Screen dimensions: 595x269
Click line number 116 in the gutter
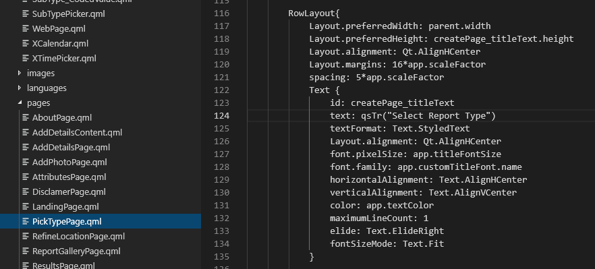221,13
